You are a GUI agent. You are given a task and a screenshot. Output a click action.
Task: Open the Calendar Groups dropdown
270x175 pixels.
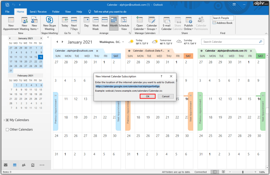pyautogui.click(x=152, y=23)
